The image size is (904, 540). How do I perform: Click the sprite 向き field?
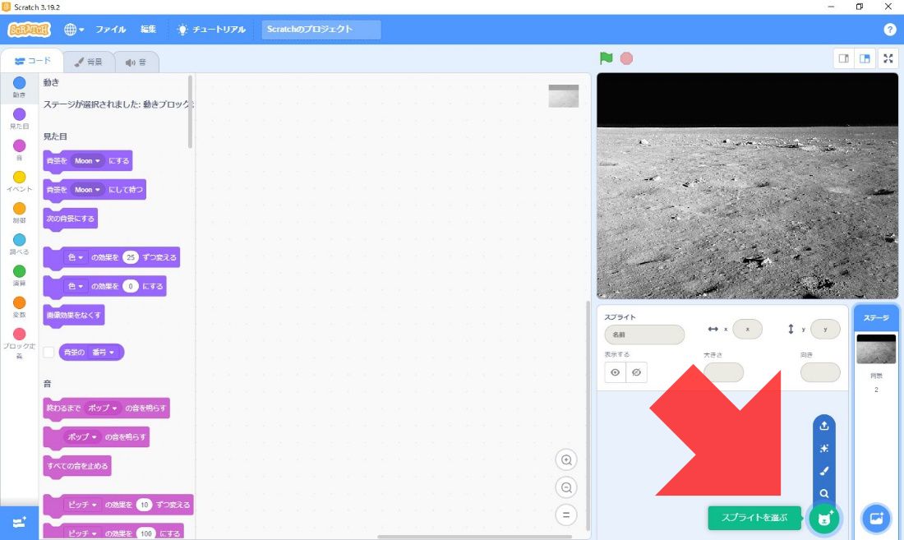coord(820,372)
